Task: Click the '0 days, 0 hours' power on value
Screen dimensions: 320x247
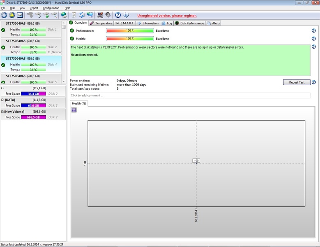Action: point(127,81)
